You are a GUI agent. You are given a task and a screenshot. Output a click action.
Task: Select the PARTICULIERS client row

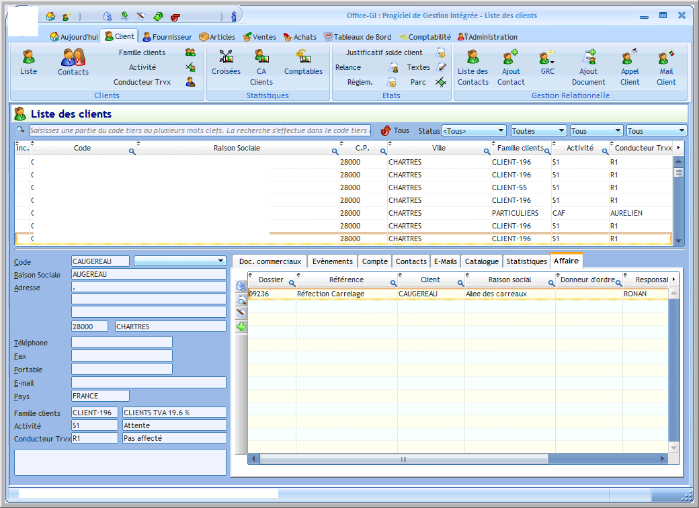point(343,213)
